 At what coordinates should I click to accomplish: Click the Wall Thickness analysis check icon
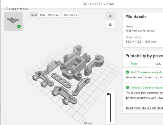point(128,72)
